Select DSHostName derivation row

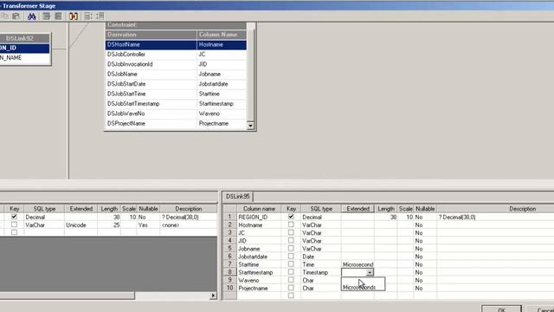[176, 44]
